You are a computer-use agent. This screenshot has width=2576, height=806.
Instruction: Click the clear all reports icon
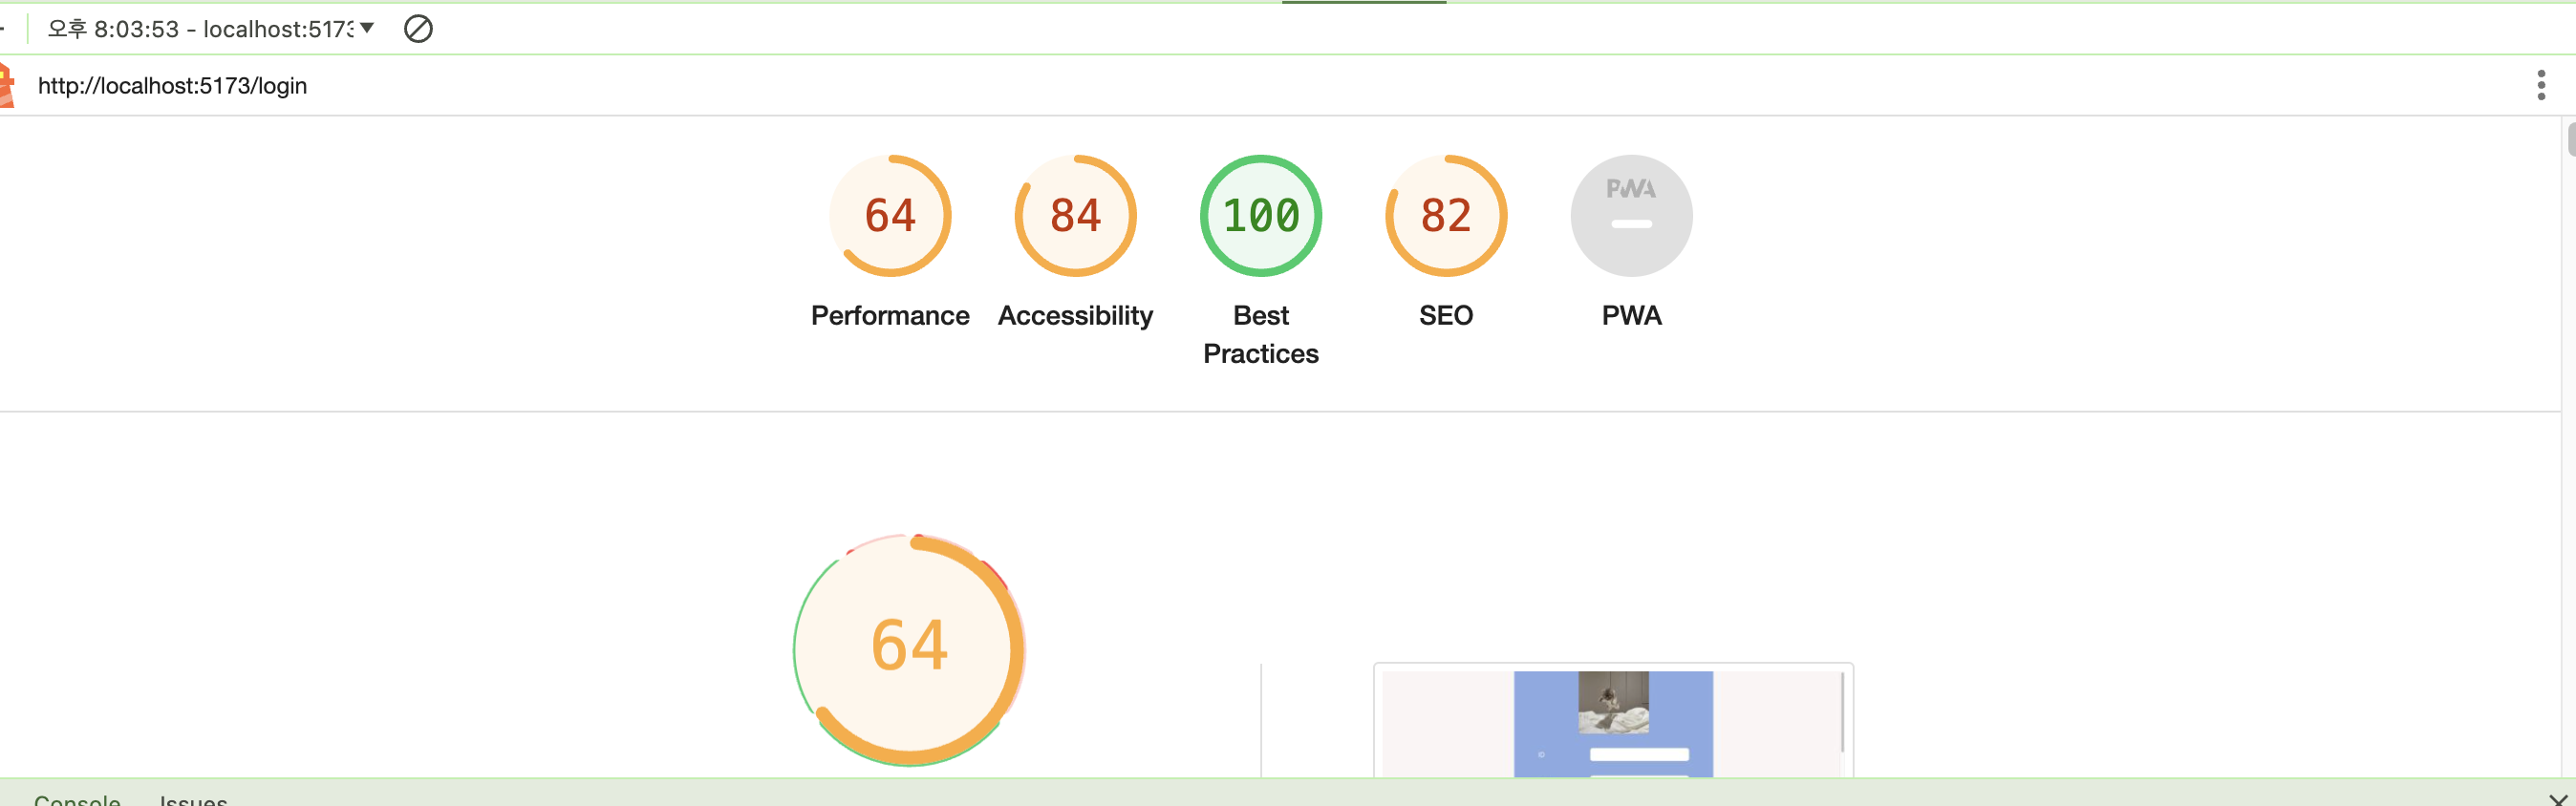[x=418, y=29]
